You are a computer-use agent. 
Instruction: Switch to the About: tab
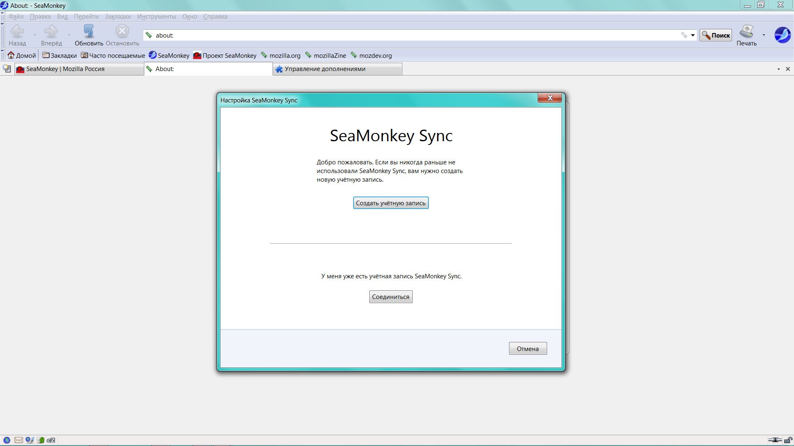208,69
